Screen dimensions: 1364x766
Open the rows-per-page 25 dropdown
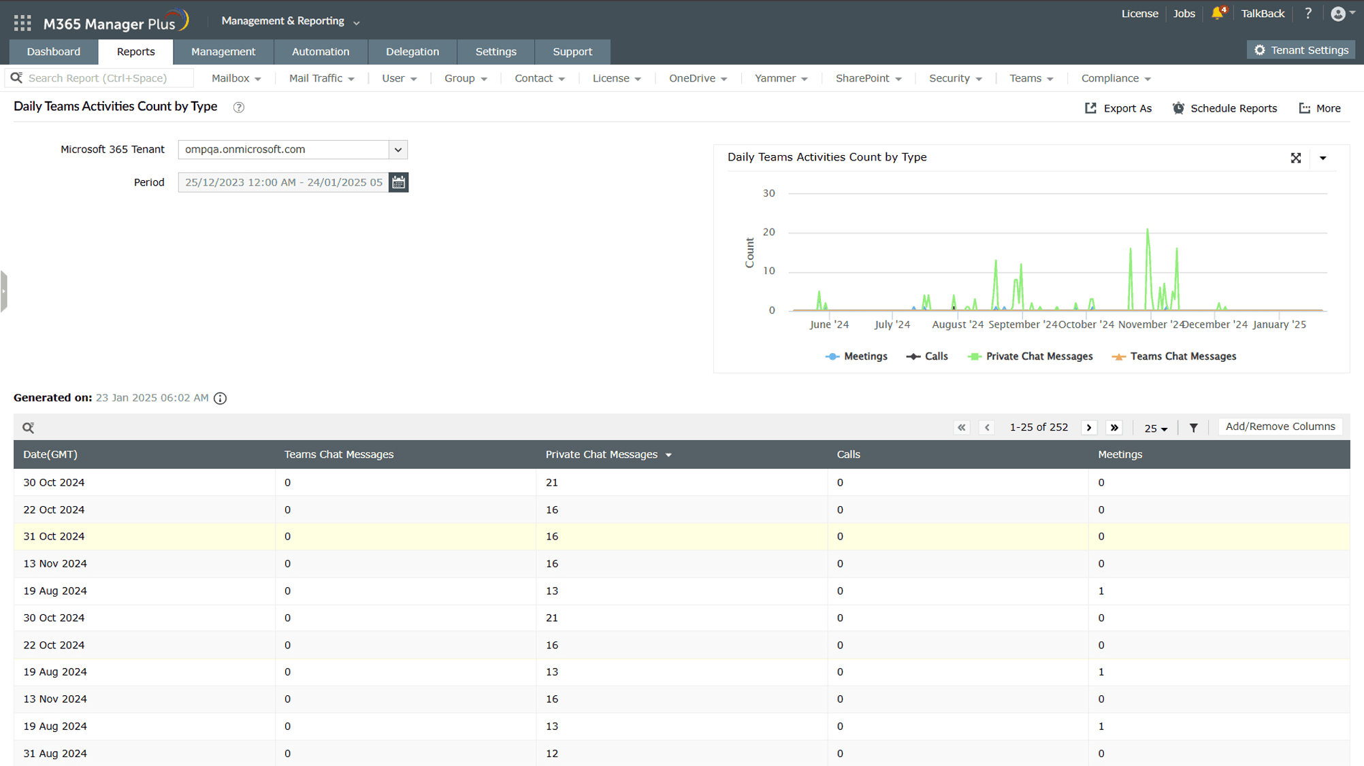[1155, 428]
